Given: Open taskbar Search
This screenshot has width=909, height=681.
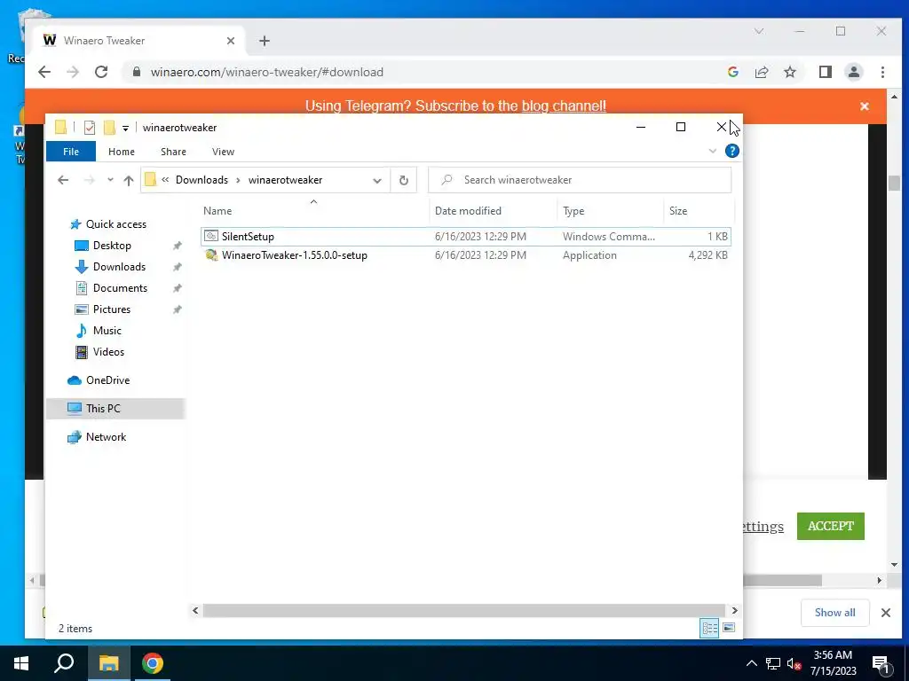Looking at the screenshot, I should click(64, 663).
